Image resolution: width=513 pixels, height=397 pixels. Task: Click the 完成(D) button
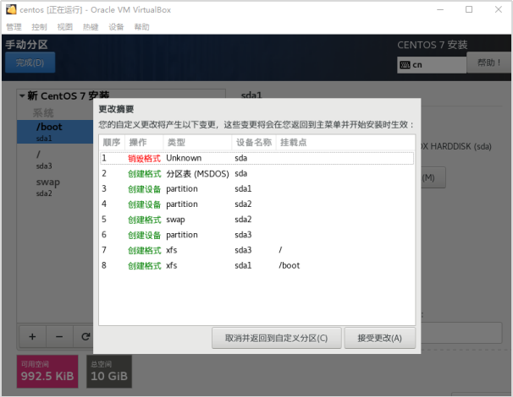tap(30, 63)
